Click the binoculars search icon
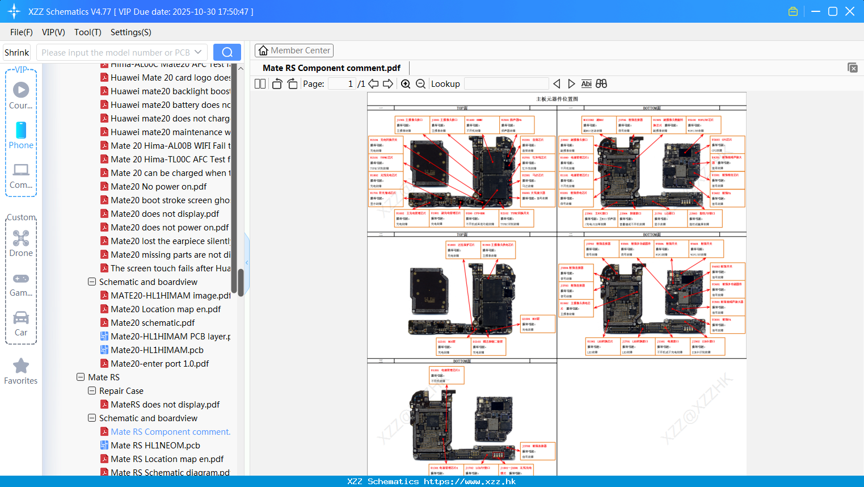 pyautogui.click(x=601, y=83)
